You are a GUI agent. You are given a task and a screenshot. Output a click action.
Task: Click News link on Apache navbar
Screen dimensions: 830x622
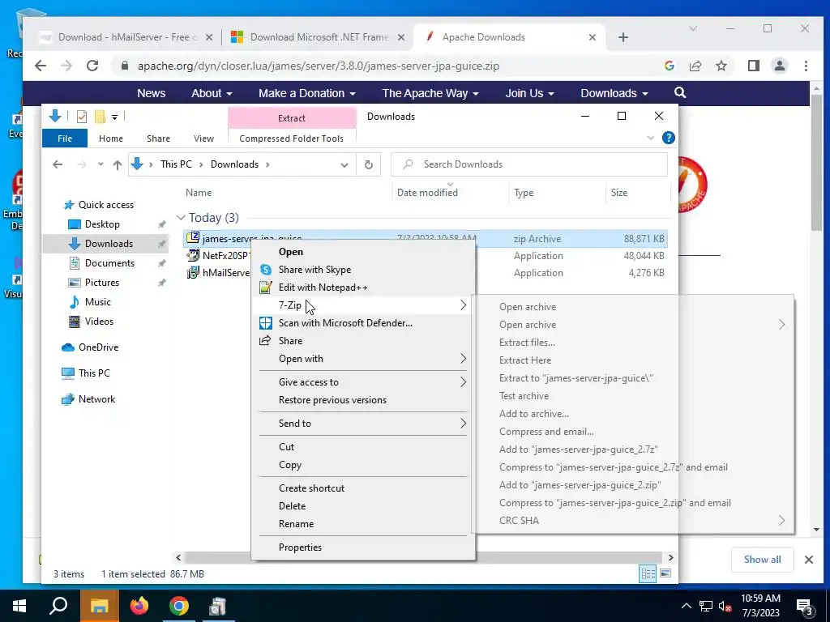coord(152,93)
